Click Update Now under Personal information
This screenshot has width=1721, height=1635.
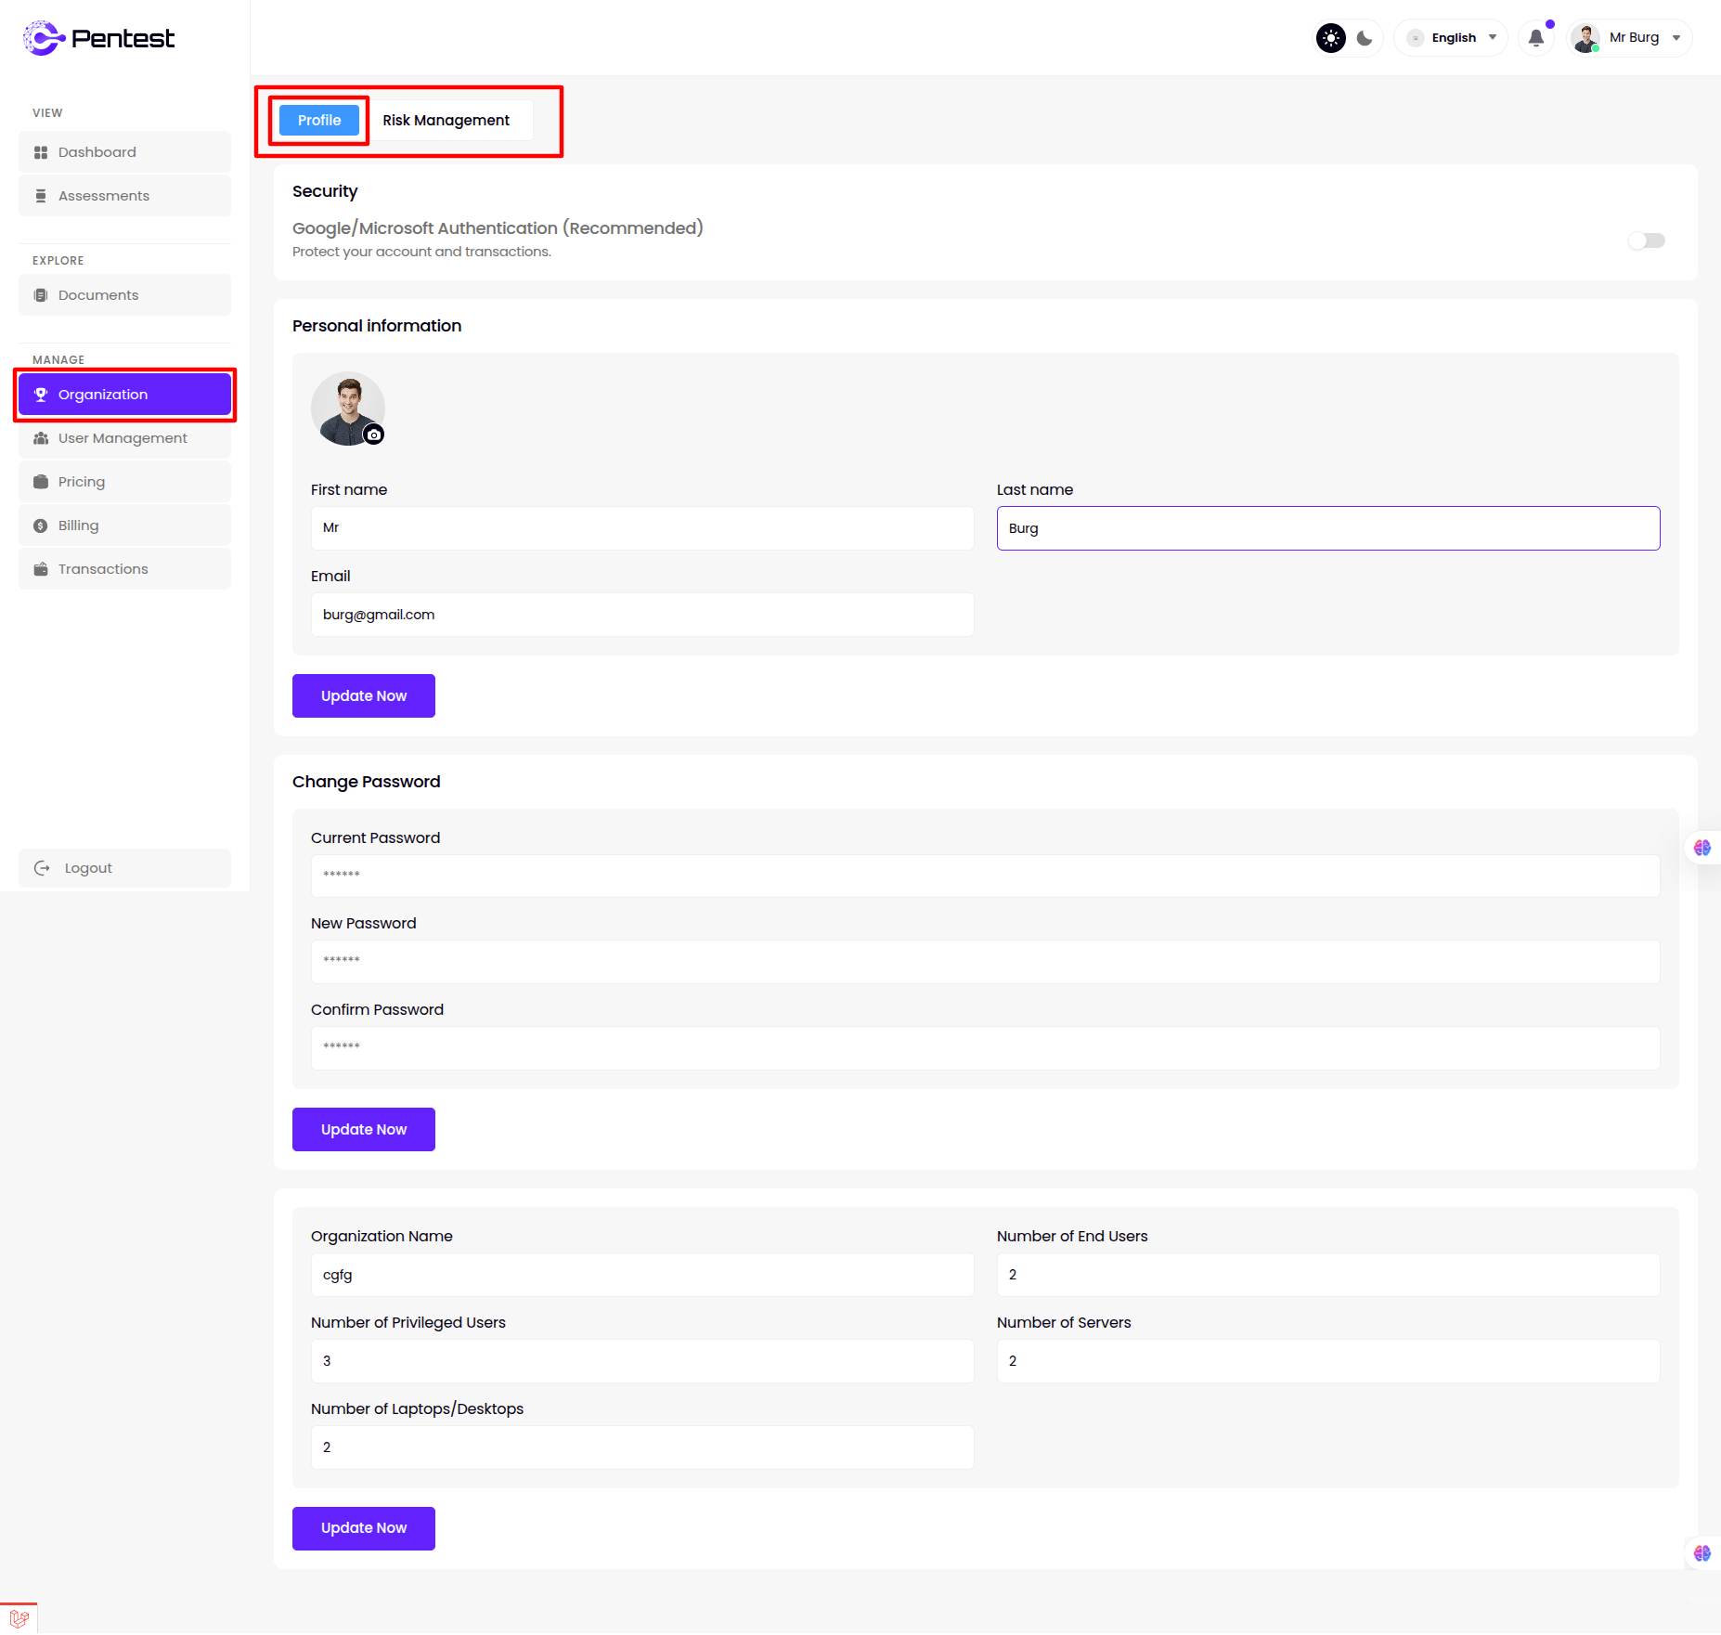point(364,696)
